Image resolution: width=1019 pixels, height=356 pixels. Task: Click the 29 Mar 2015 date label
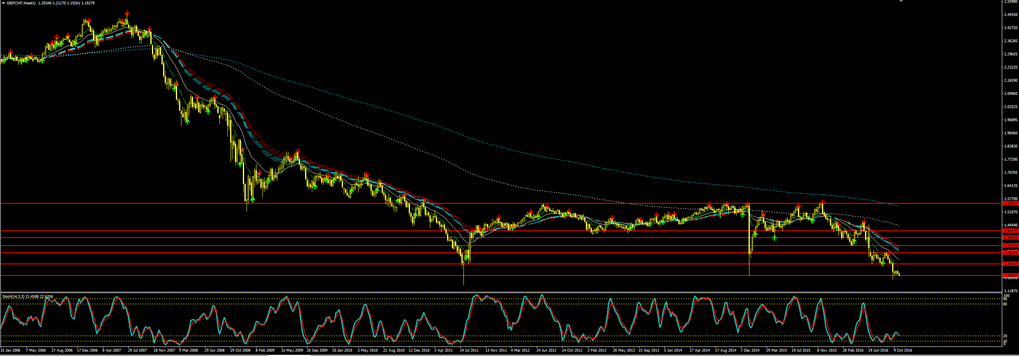coord(777,350)
